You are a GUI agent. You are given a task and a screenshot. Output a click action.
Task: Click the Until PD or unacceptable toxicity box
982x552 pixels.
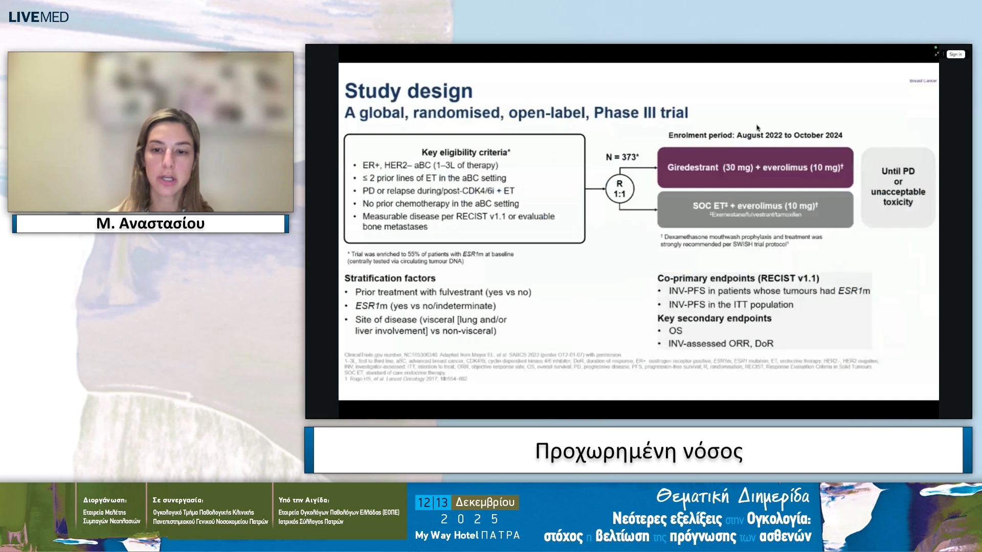coord(898,187)
